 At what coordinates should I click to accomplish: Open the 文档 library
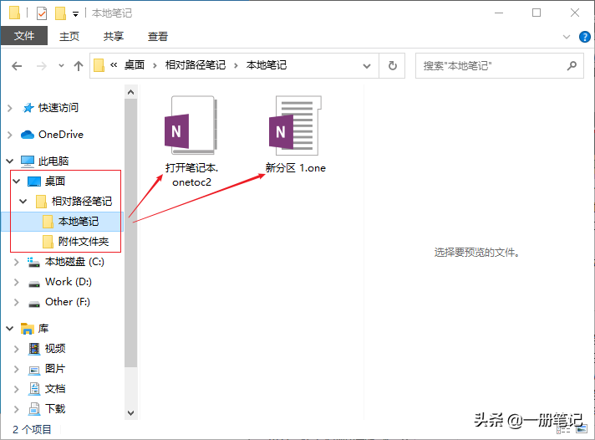point(55,389)
